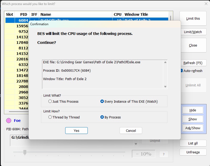210x166 pixels.
Task: Select Every Instance of This EXE (Watch)
Action: click(129, 101)
